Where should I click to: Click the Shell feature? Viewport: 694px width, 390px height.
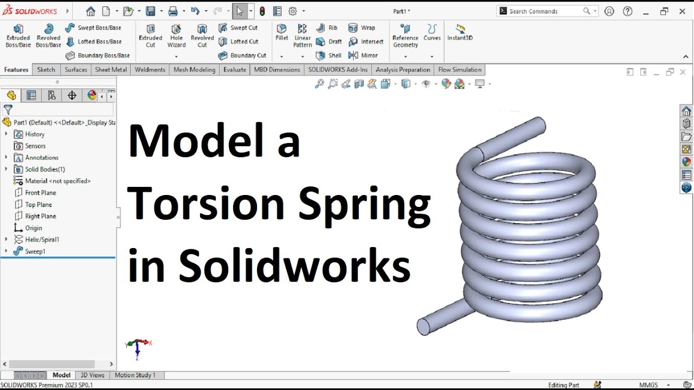coord(329,55)
